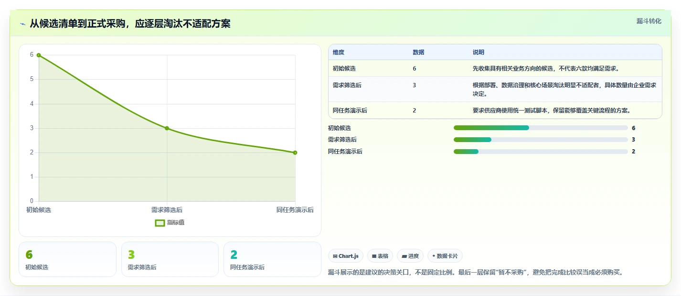This screenshot has width=681, height=296.
Task: Click the value 2 beside 同任务演示后 progress bar
Action: (633, 152)
